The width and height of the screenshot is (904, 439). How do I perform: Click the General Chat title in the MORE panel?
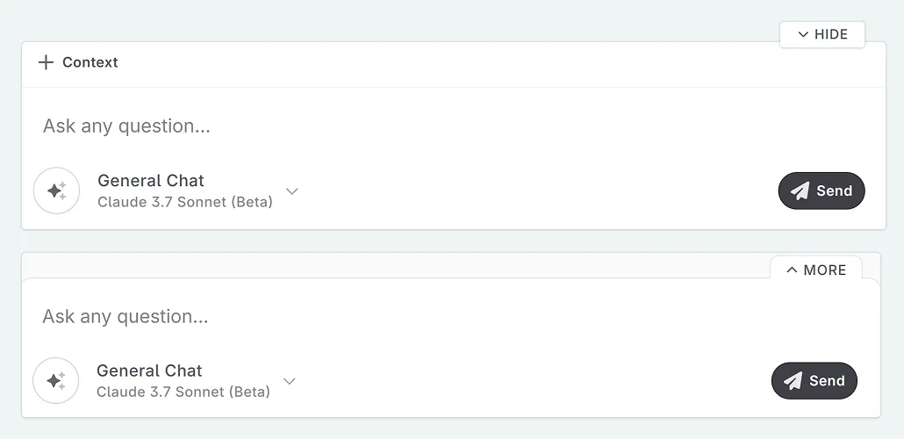pyautogui.click(x=149, y=371)
